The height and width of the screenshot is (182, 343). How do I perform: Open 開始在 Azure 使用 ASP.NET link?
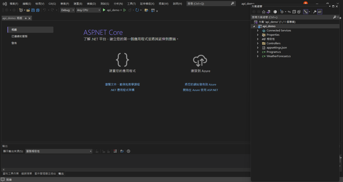tap(200, 90)
